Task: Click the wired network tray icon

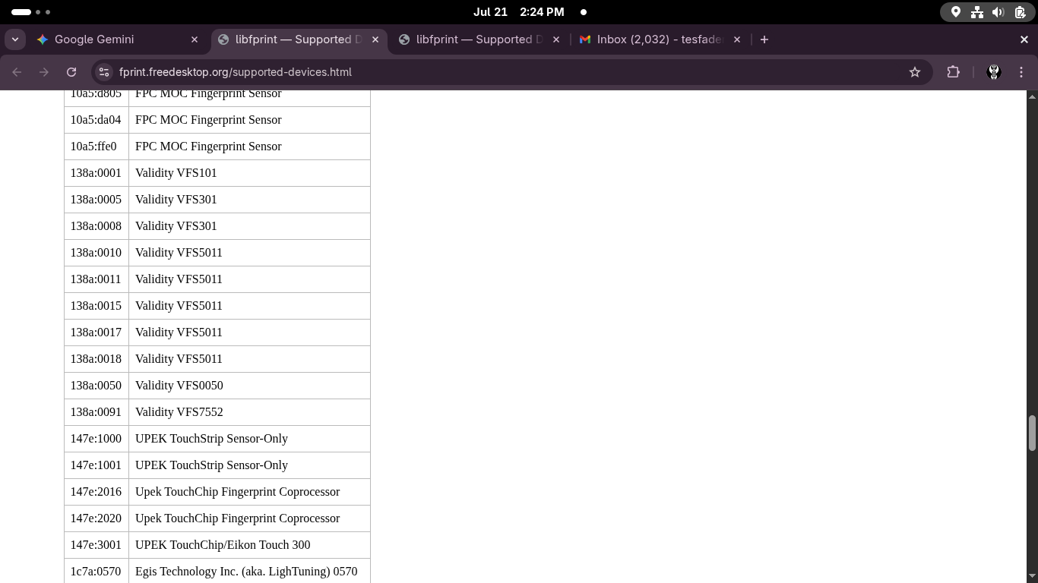Action: click(x=977, y=12)
